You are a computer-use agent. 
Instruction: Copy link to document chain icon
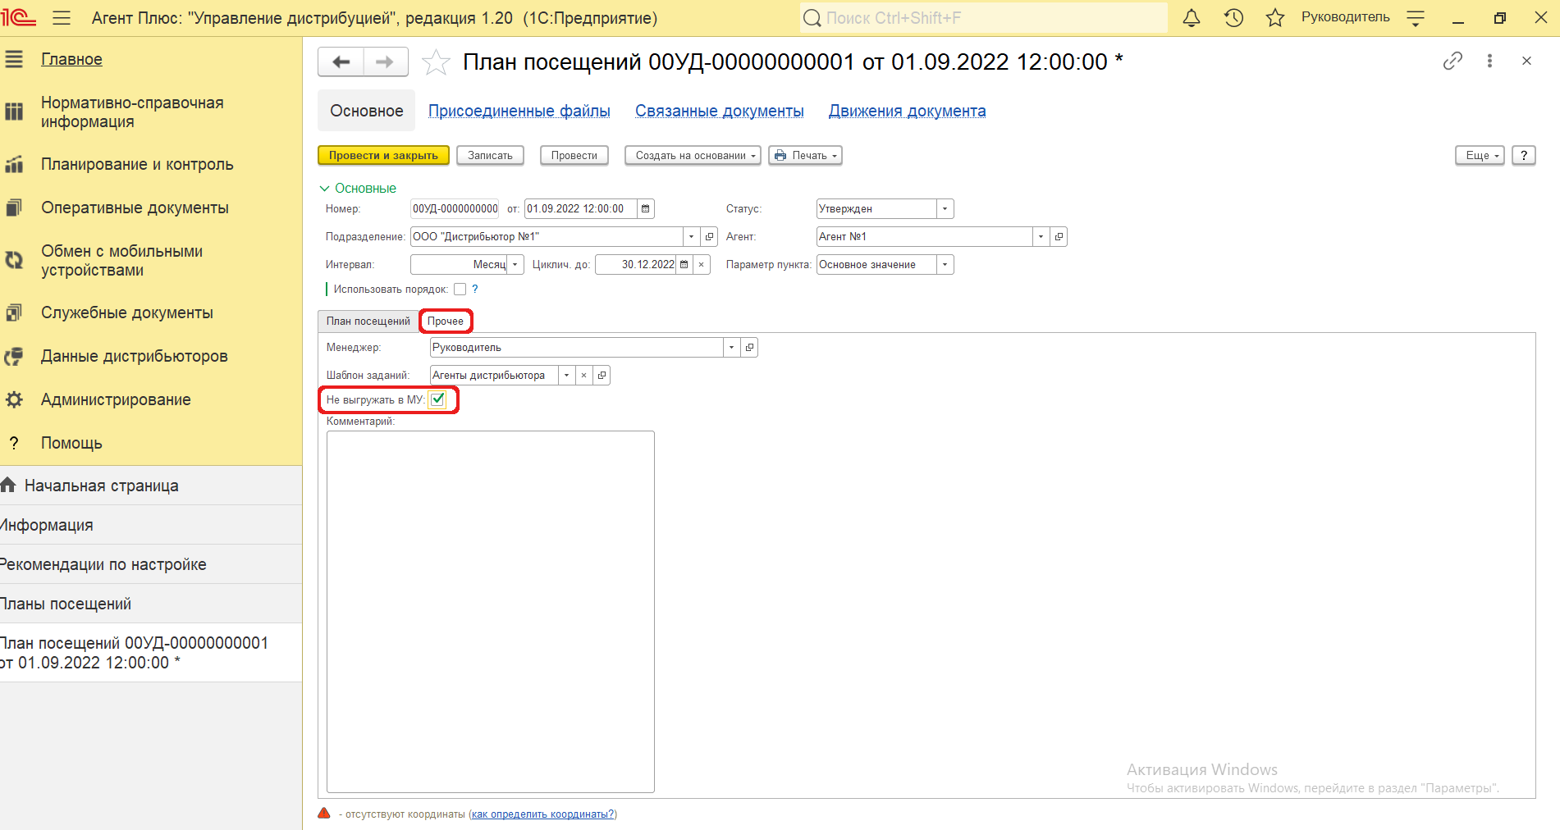tap(1452, 61)
